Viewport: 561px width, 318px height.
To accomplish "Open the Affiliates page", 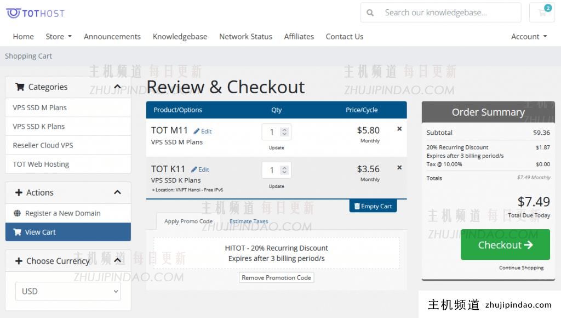I will click(x=299, y=37).
